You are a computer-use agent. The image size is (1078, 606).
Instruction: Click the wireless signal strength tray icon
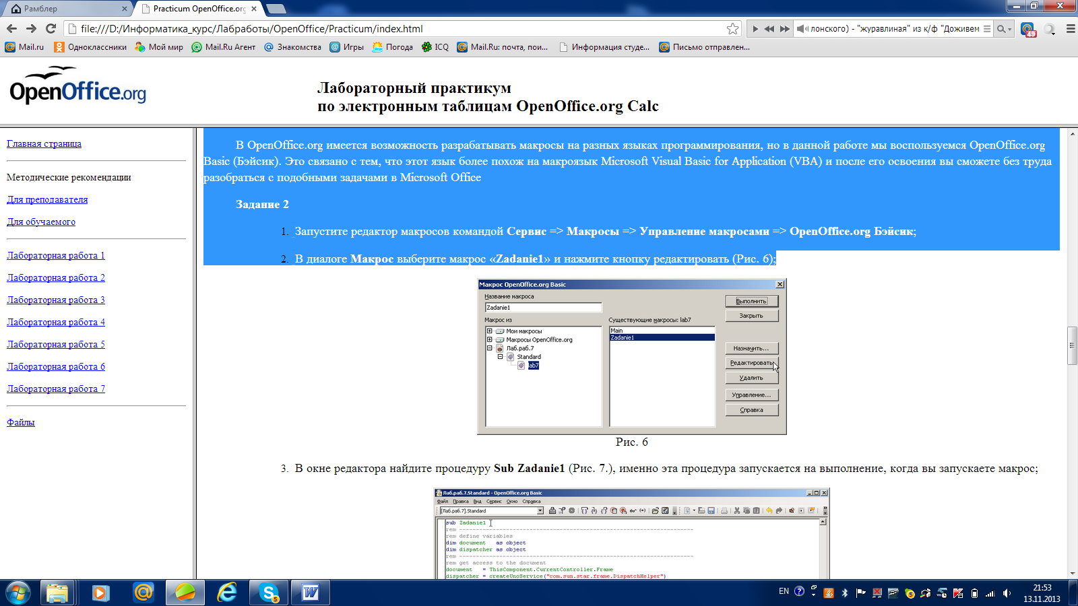click(990, 593)
